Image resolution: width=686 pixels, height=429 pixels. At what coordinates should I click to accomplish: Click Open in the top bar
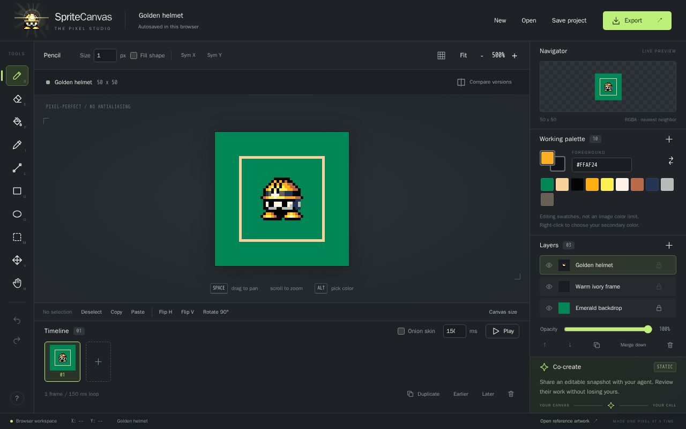(529, 20)
